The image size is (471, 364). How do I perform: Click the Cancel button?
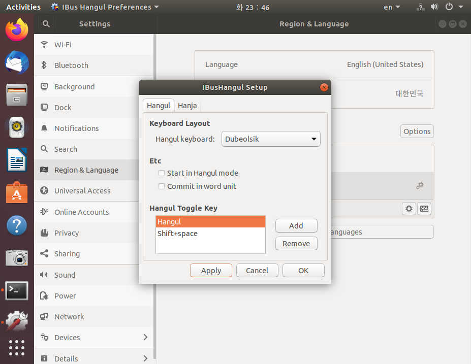257,271
